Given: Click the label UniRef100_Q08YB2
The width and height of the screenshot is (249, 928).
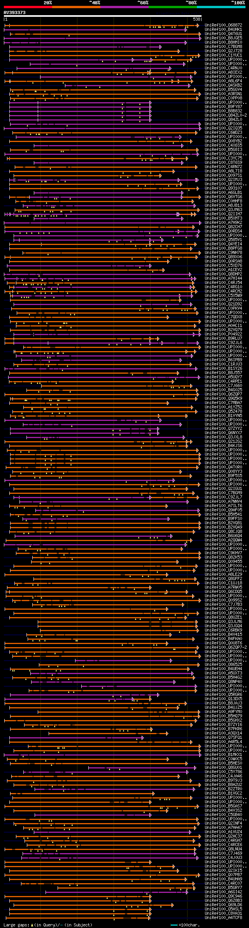Looking at the screenshot, I should 223,141.
